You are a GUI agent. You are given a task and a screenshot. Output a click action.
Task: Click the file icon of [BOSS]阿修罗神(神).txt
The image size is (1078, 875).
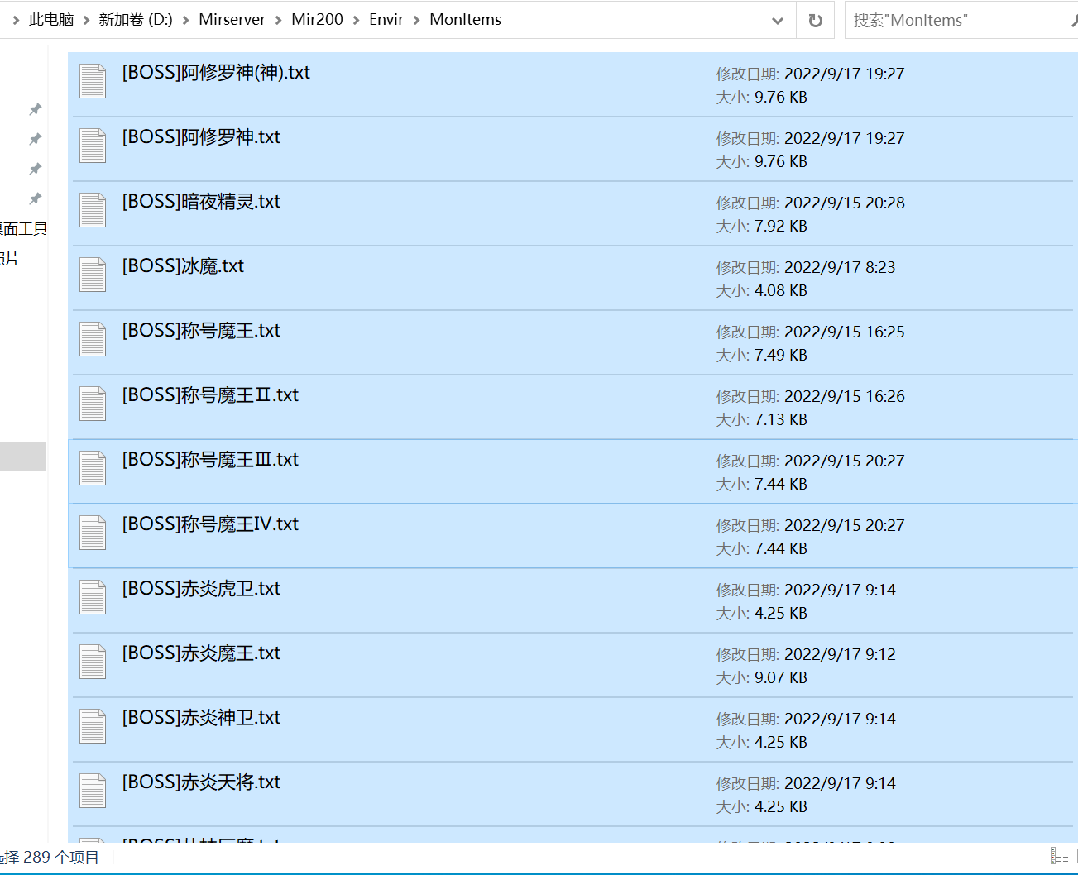[x=93, y=81]
